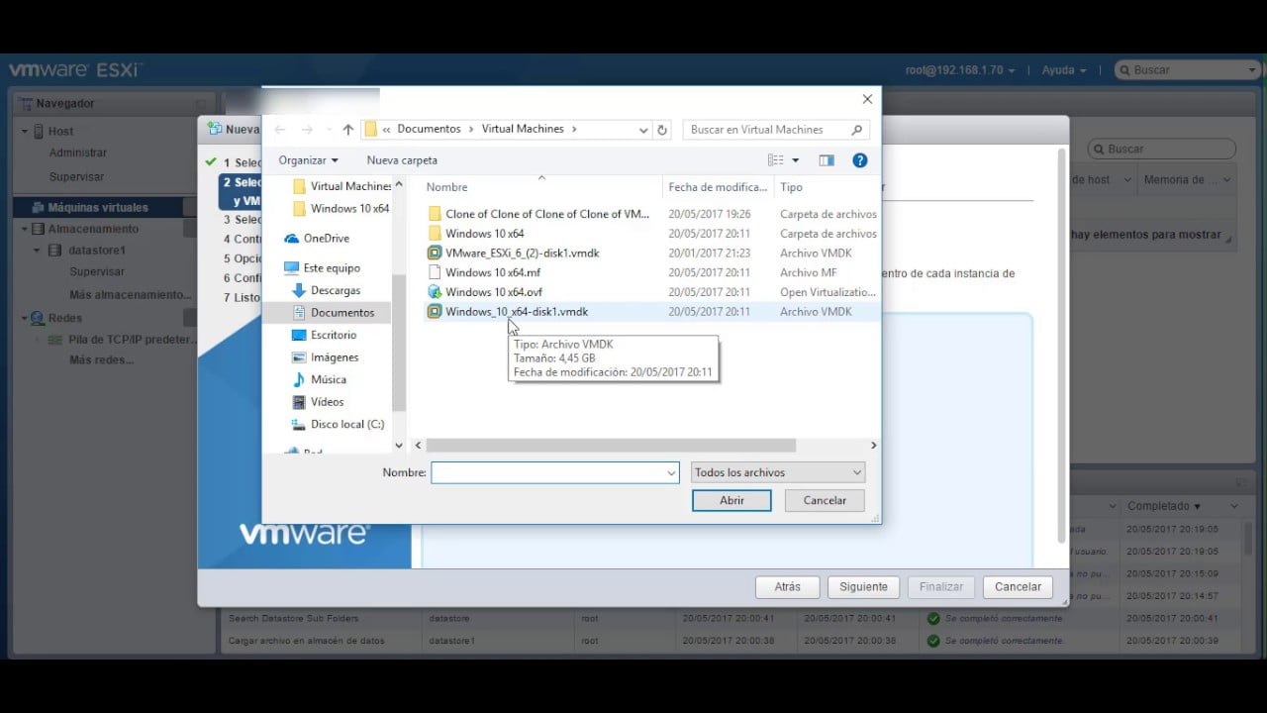Sort tasks by Completado column
1267x713 pixels.
point(1164,506)
